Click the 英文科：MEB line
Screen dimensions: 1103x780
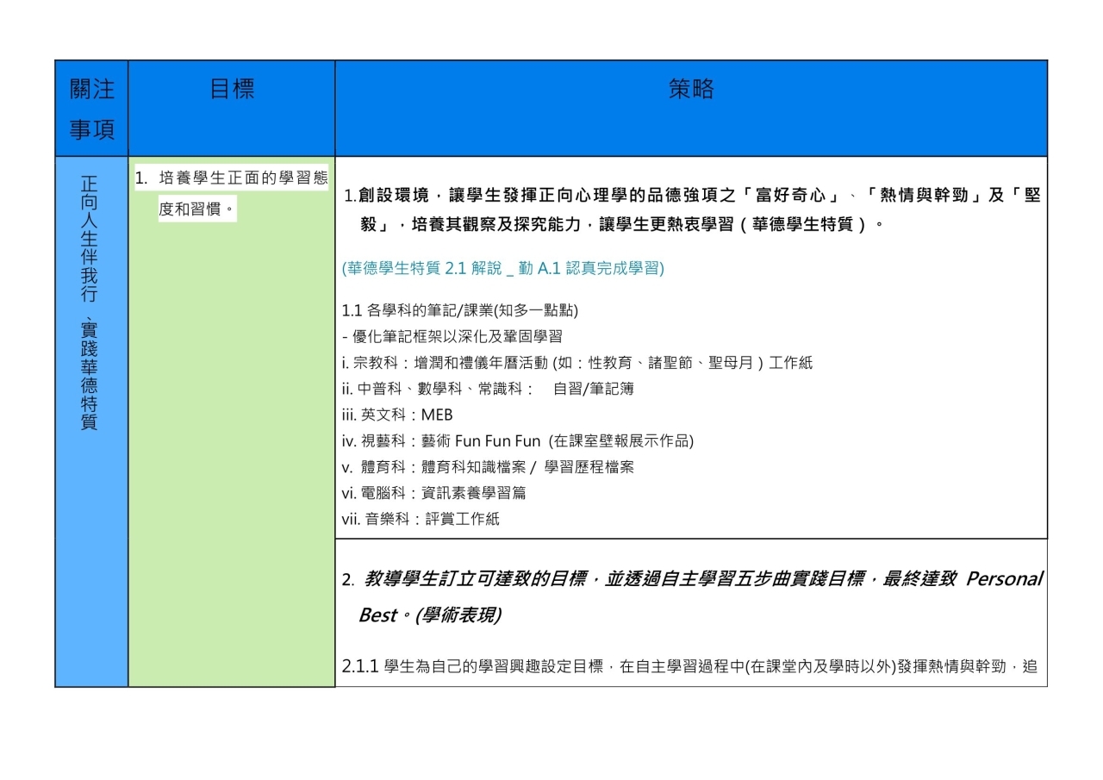pyautogui.click(x=397, y=415)
